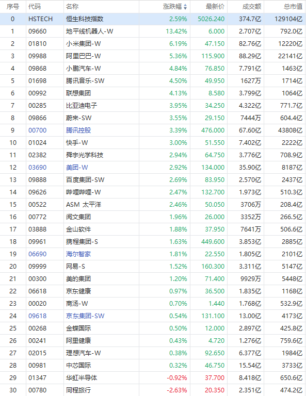Select the 地平线机器人-W row
306x396 pixels.
tap(153, 31)
